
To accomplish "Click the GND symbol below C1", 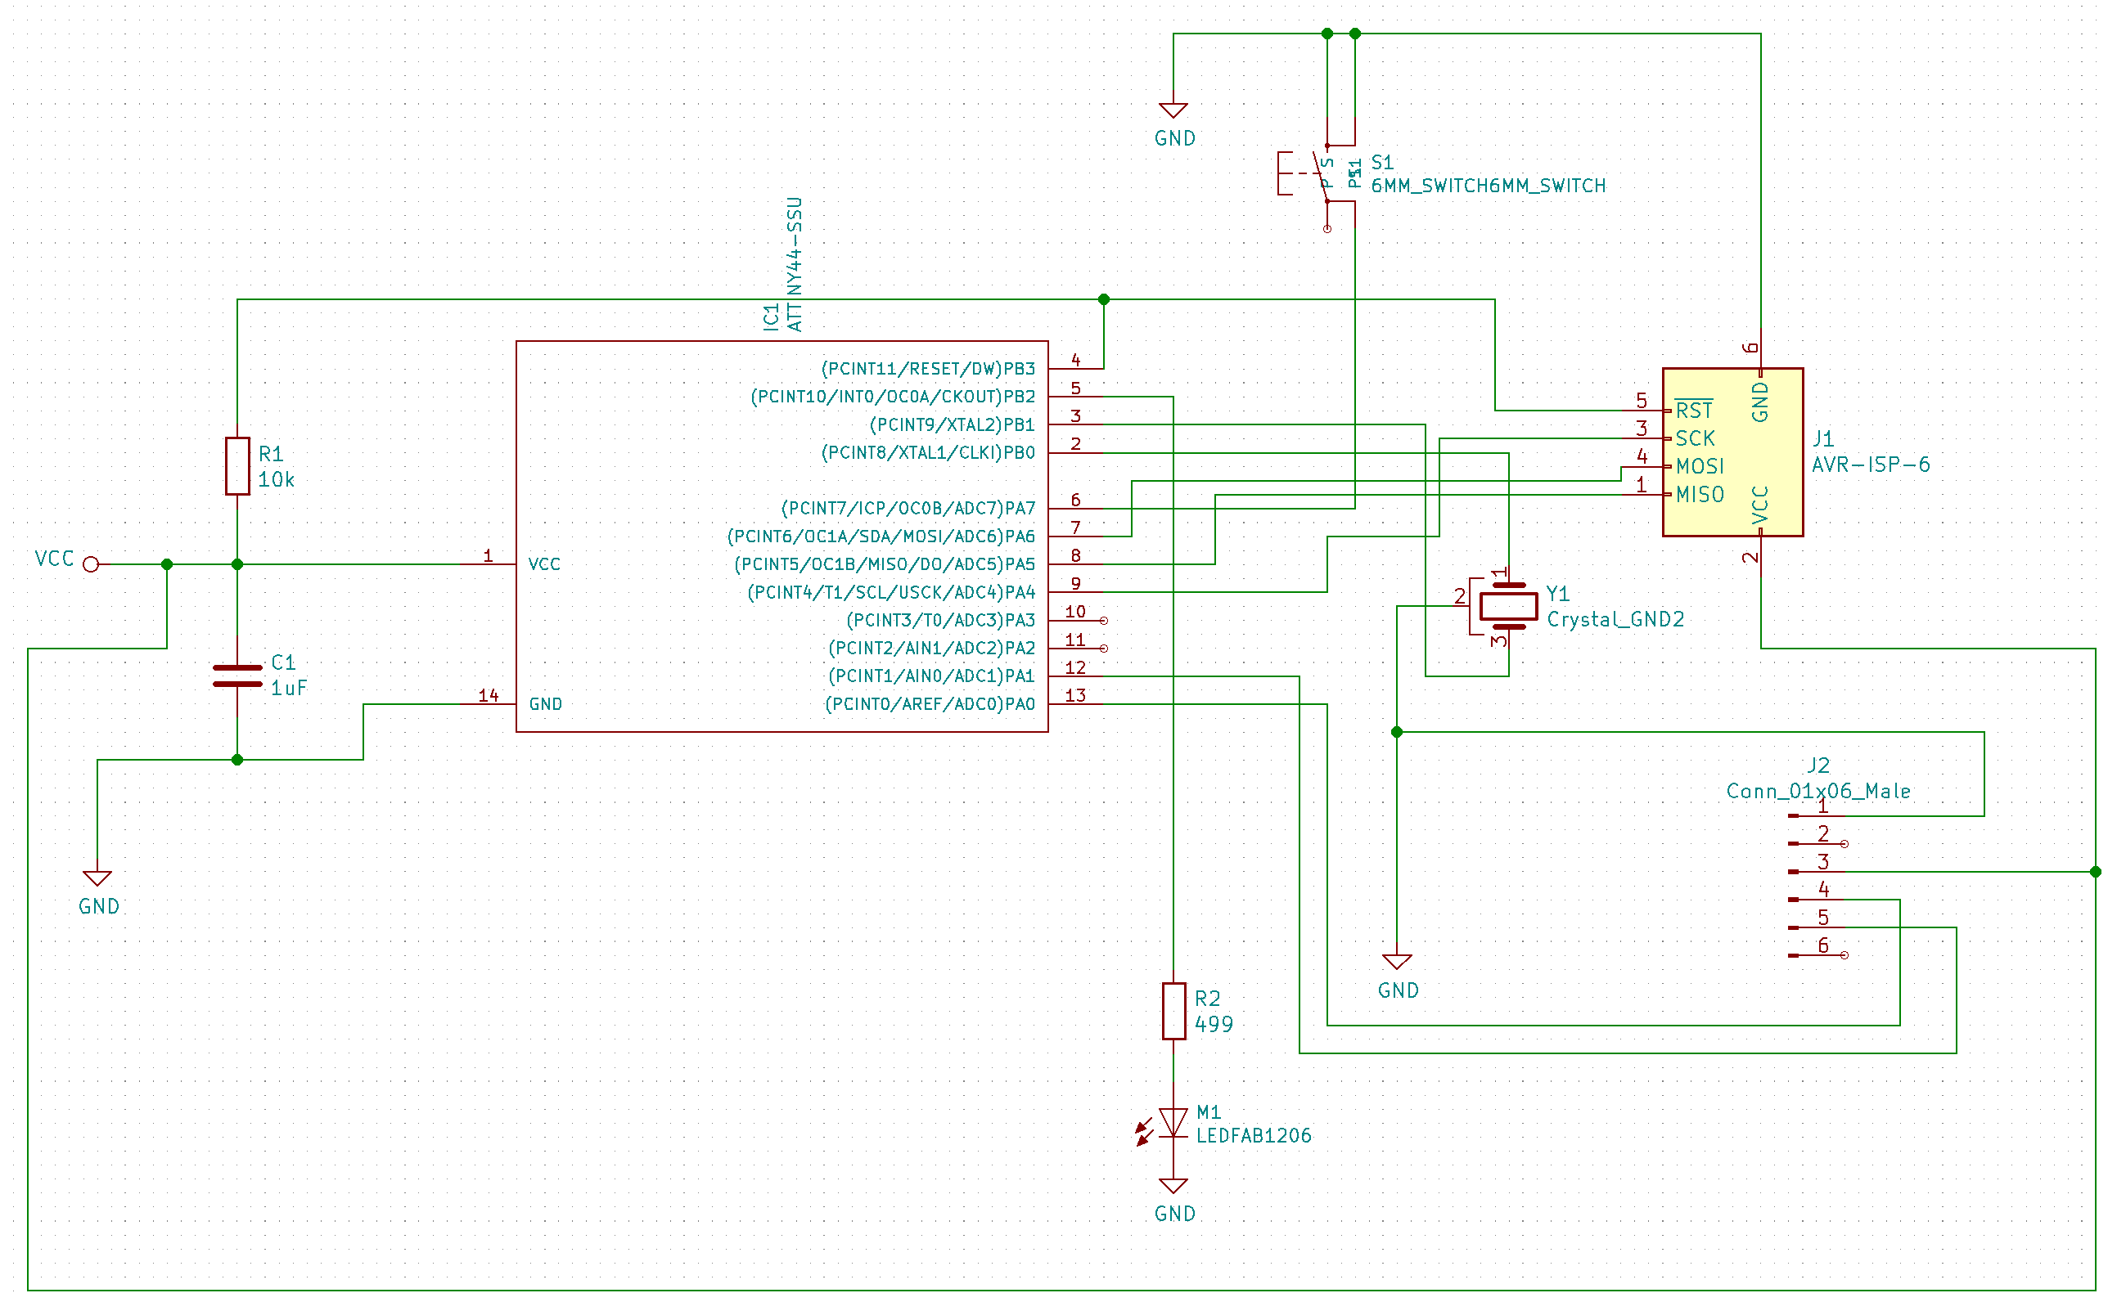I will (x=97, y=878).
